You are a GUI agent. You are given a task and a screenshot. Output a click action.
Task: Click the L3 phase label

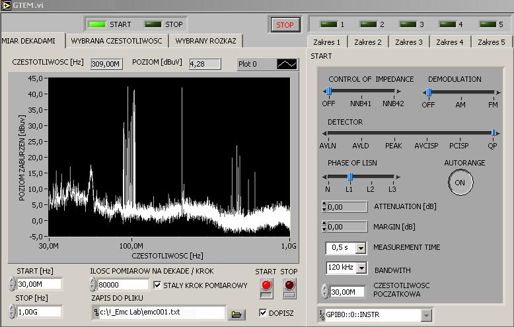(x=392, y=189)
